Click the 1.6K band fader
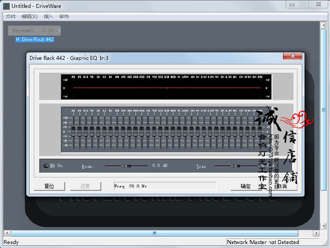 191,131
